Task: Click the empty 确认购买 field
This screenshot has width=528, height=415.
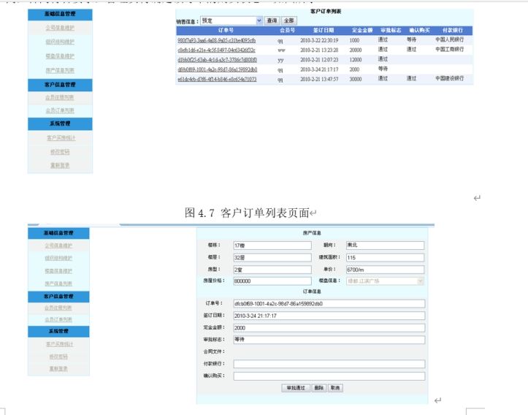Action: tap(329, 376)
